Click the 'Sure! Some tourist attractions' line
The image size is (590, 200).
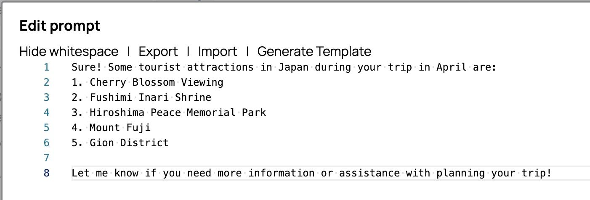284,67
